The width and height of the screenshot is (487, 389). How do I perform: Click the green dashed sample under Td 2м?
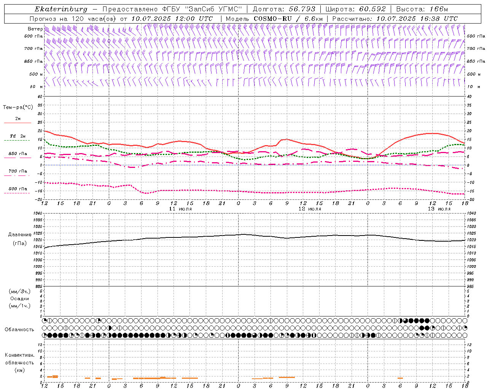[17, 141]
